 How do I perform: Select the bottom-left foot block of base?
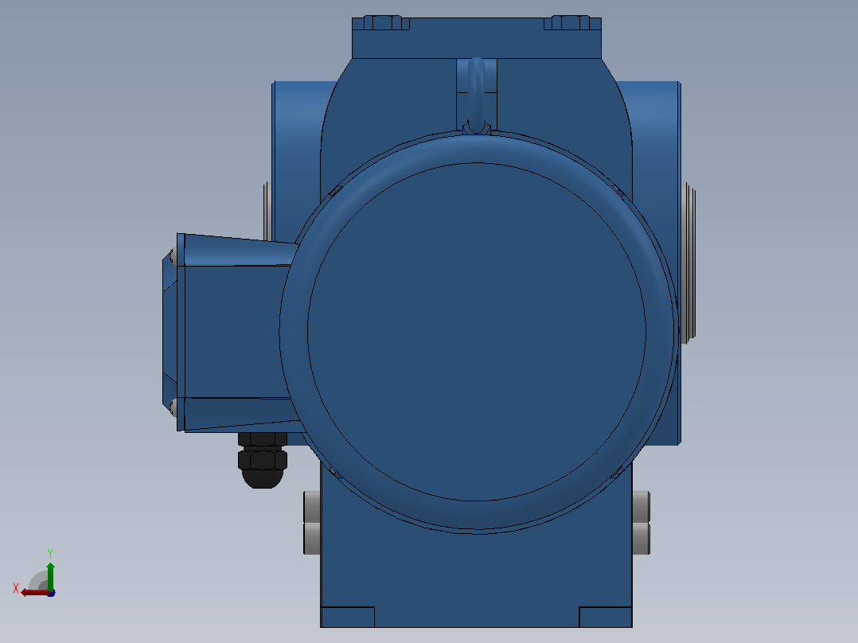tap(348, 617)
